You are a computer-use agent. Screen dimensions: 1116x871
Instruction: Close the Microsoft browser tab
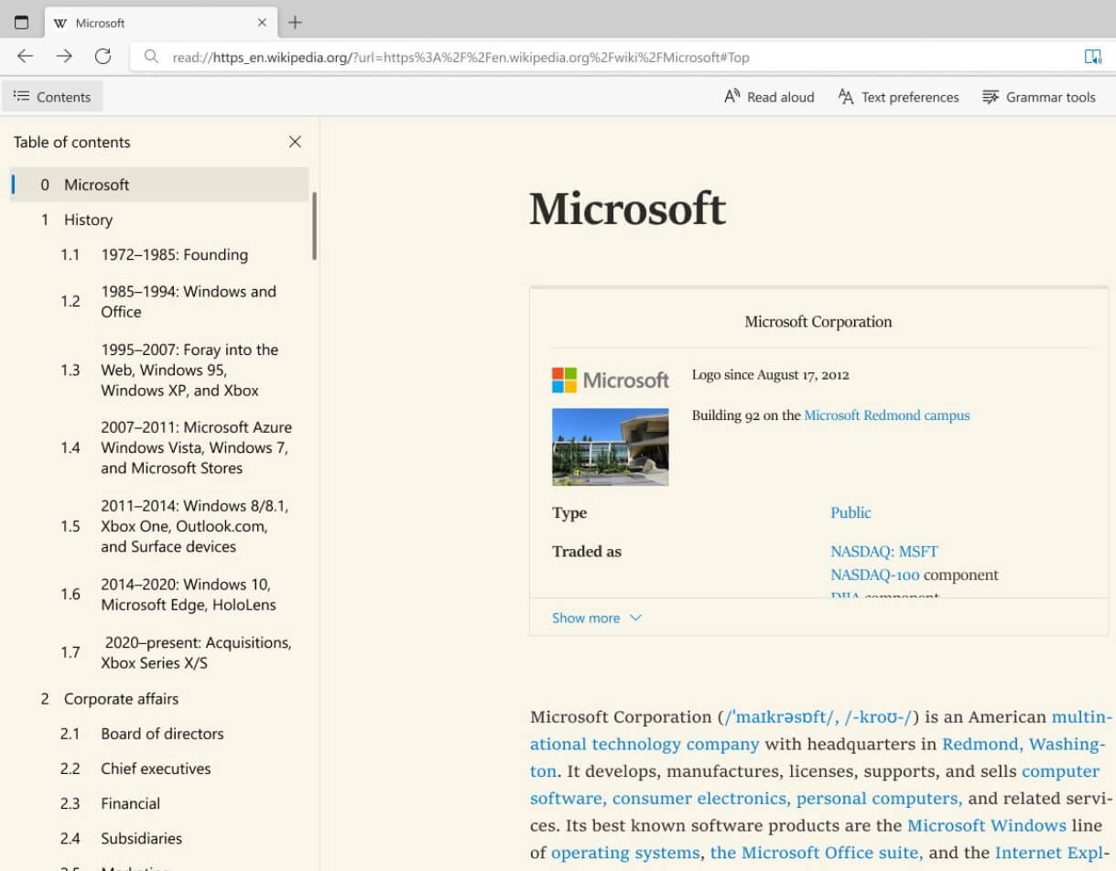tap(262, 23)
